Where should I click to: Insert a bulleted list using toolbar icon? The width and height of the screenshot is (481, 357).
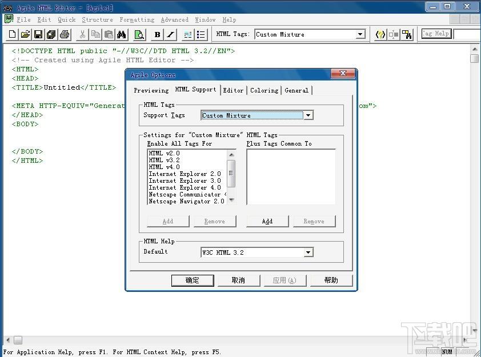point(201,34)
